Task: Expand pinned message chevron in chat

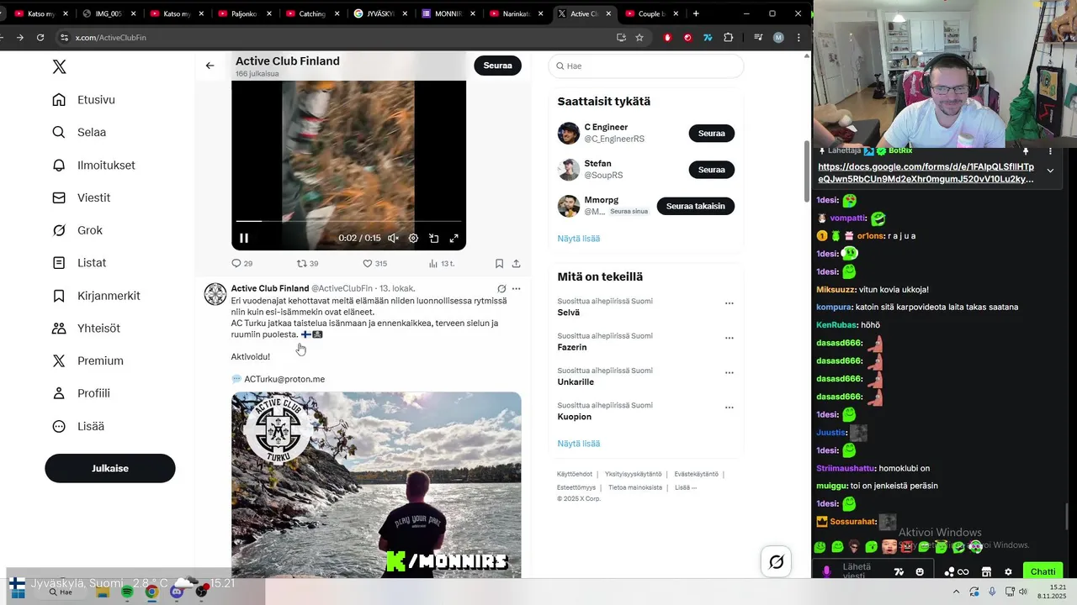Action: pos(1050,171)
